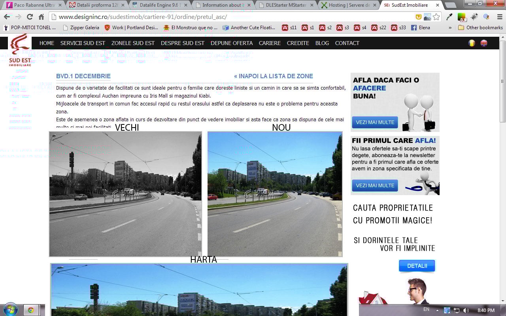Click the 8:40 PM taskbar clock
Viewport: 506px width, 316px height.
[x=486, y=310]
